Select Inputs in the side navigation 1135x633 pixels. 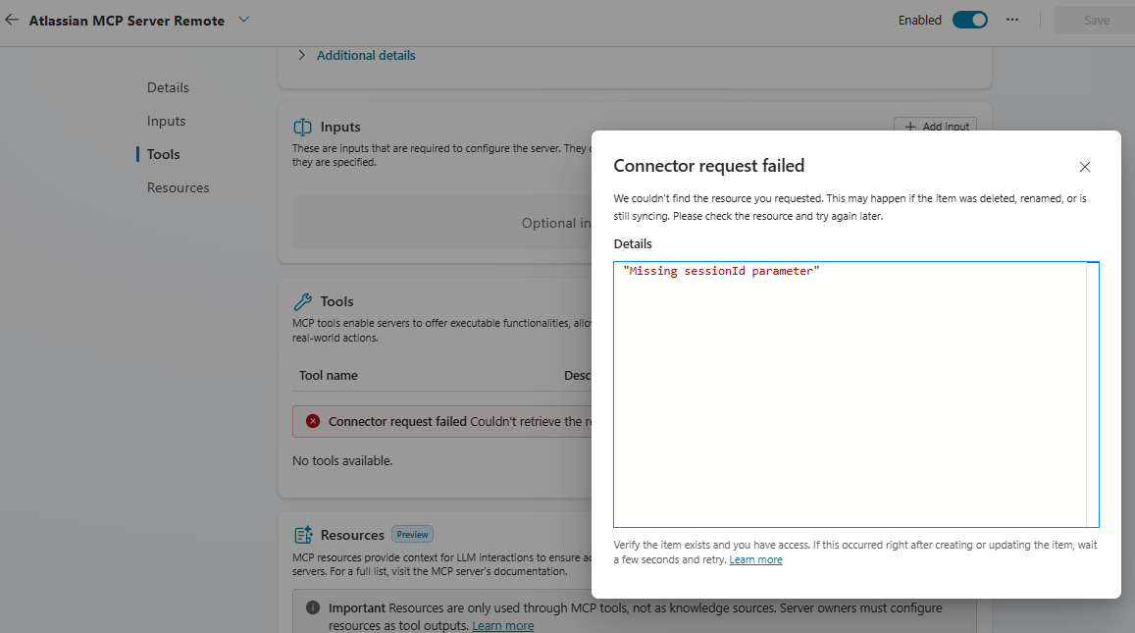[166, 121]
